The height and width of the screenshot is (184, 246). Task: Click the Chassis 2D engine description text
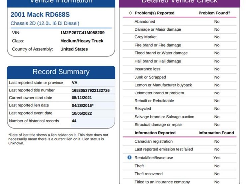pyautogui.click(x=45, y=24)
